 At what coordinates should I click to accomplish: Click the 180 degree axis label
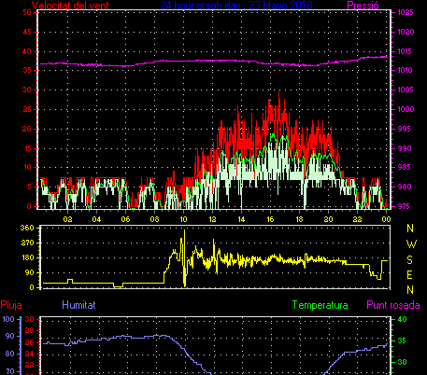(x=27, y=257)
